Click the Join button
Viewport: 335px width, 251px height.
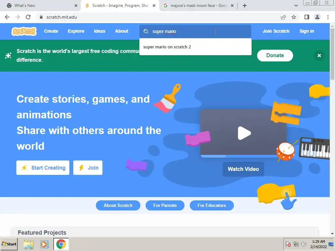pos(88,168)
